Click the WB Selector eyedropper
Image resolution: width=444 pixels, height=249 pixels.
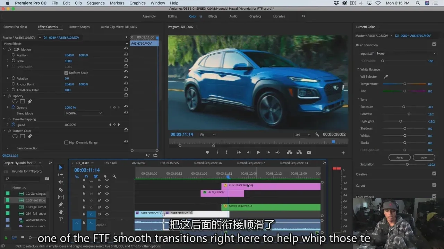[386, 77]
